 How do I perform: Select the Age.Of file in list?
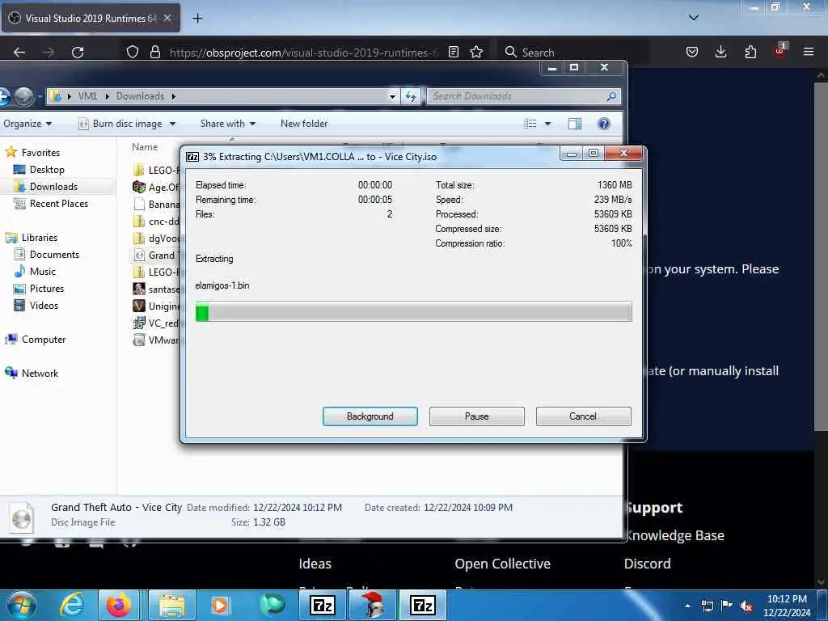pos(156,187)
